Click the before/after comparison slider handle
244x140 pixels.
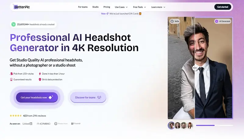[195, 68]
